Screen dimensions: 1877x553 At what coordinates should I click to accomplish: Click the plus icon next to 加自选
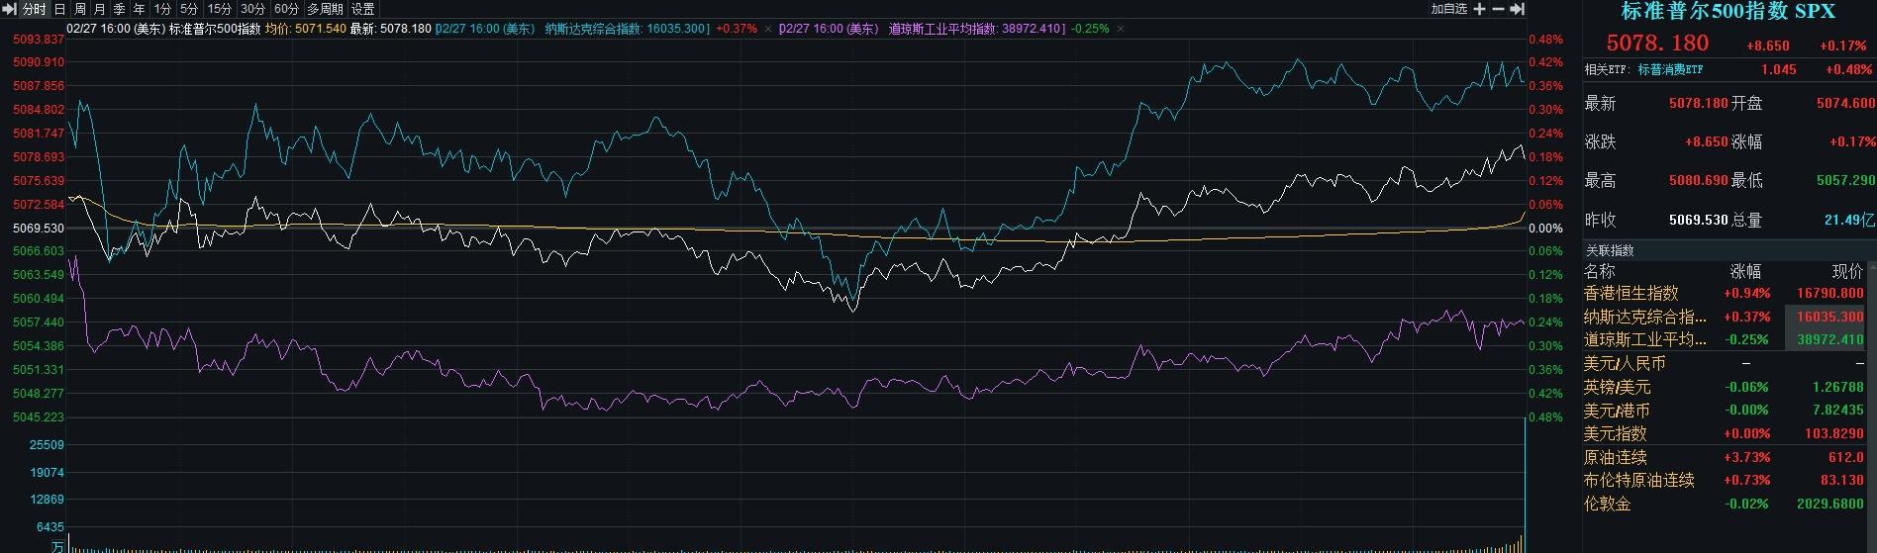pos(1479,9)
